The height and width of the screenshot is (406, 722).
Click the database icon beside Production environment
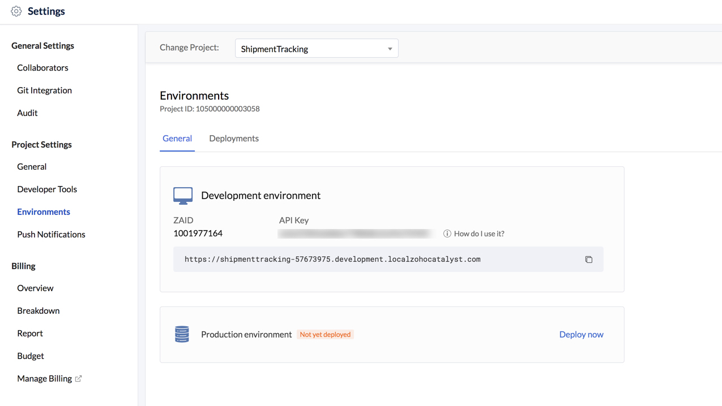[x=182, y=334]
